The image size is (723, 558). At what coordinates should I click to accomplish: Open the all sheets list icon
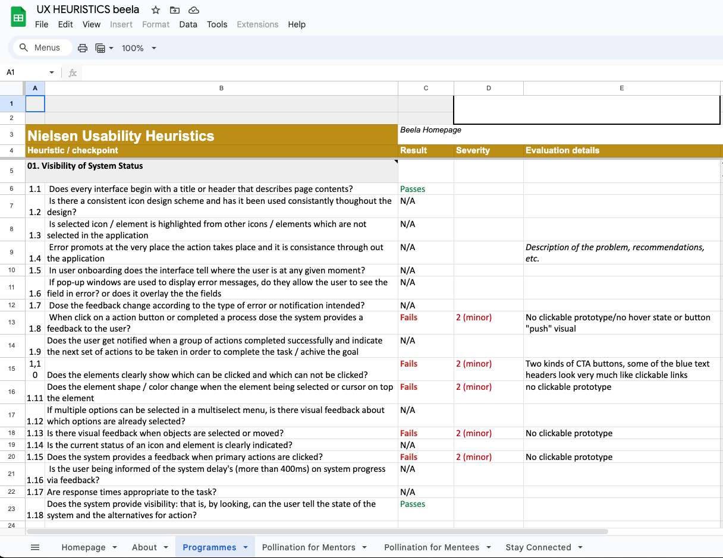35,547
